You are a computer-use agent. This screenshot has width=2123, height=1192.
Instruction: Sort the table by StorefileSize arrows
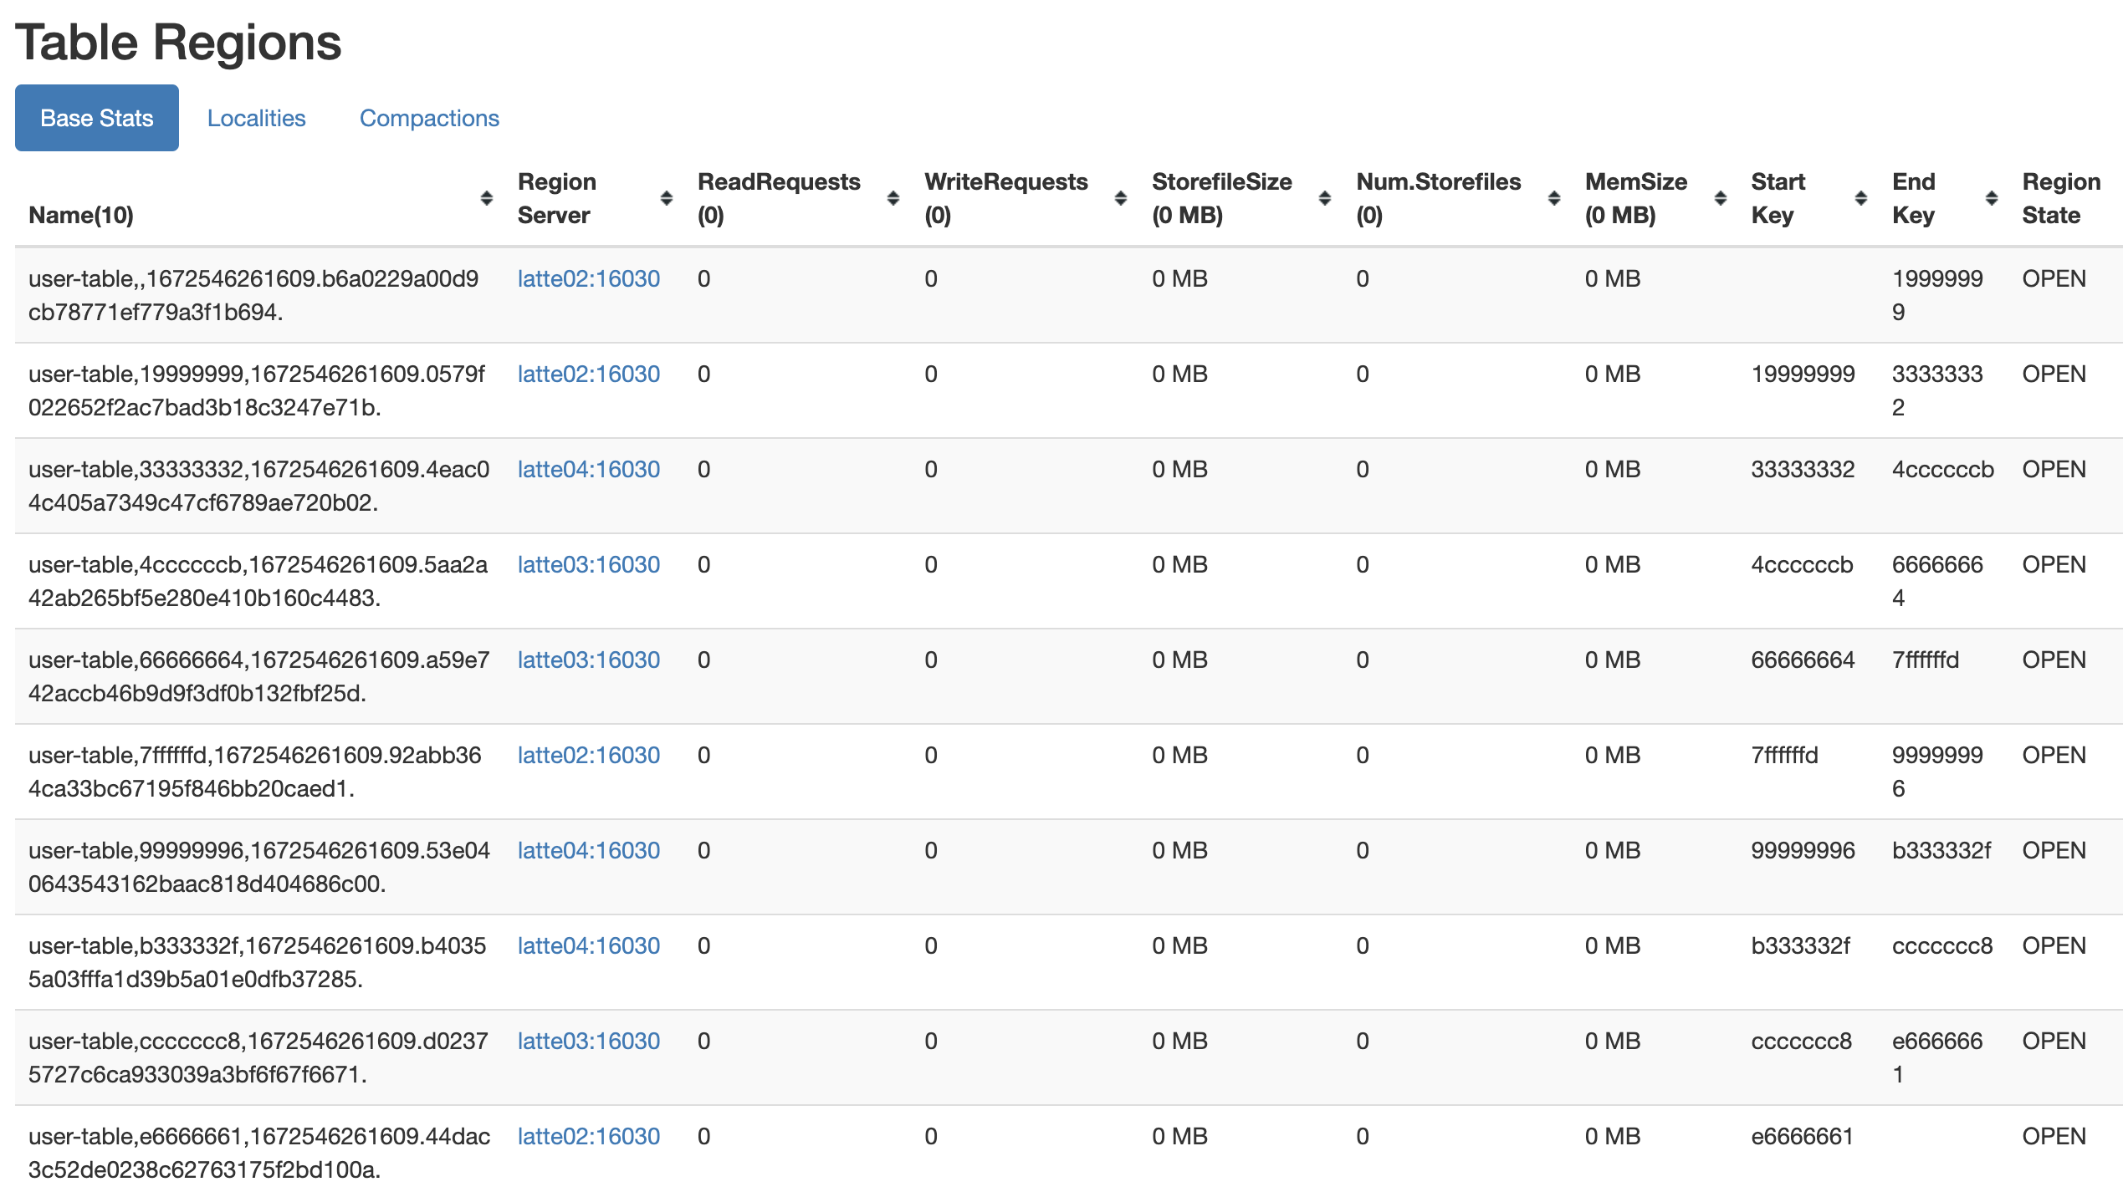[x=1325, y=198]
